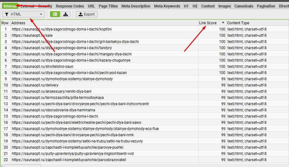Open the Images tab
The height and width of the screenshot is (167, 289).
(x=224, y=6)
